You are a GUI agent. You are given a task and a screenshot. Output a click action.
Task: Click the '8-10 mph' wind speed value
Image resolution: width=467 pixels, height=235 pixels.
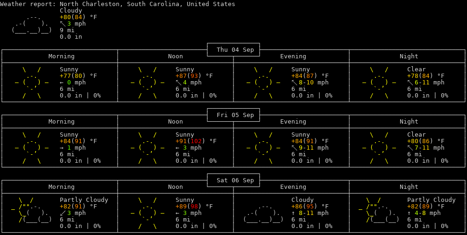point(314,83)
